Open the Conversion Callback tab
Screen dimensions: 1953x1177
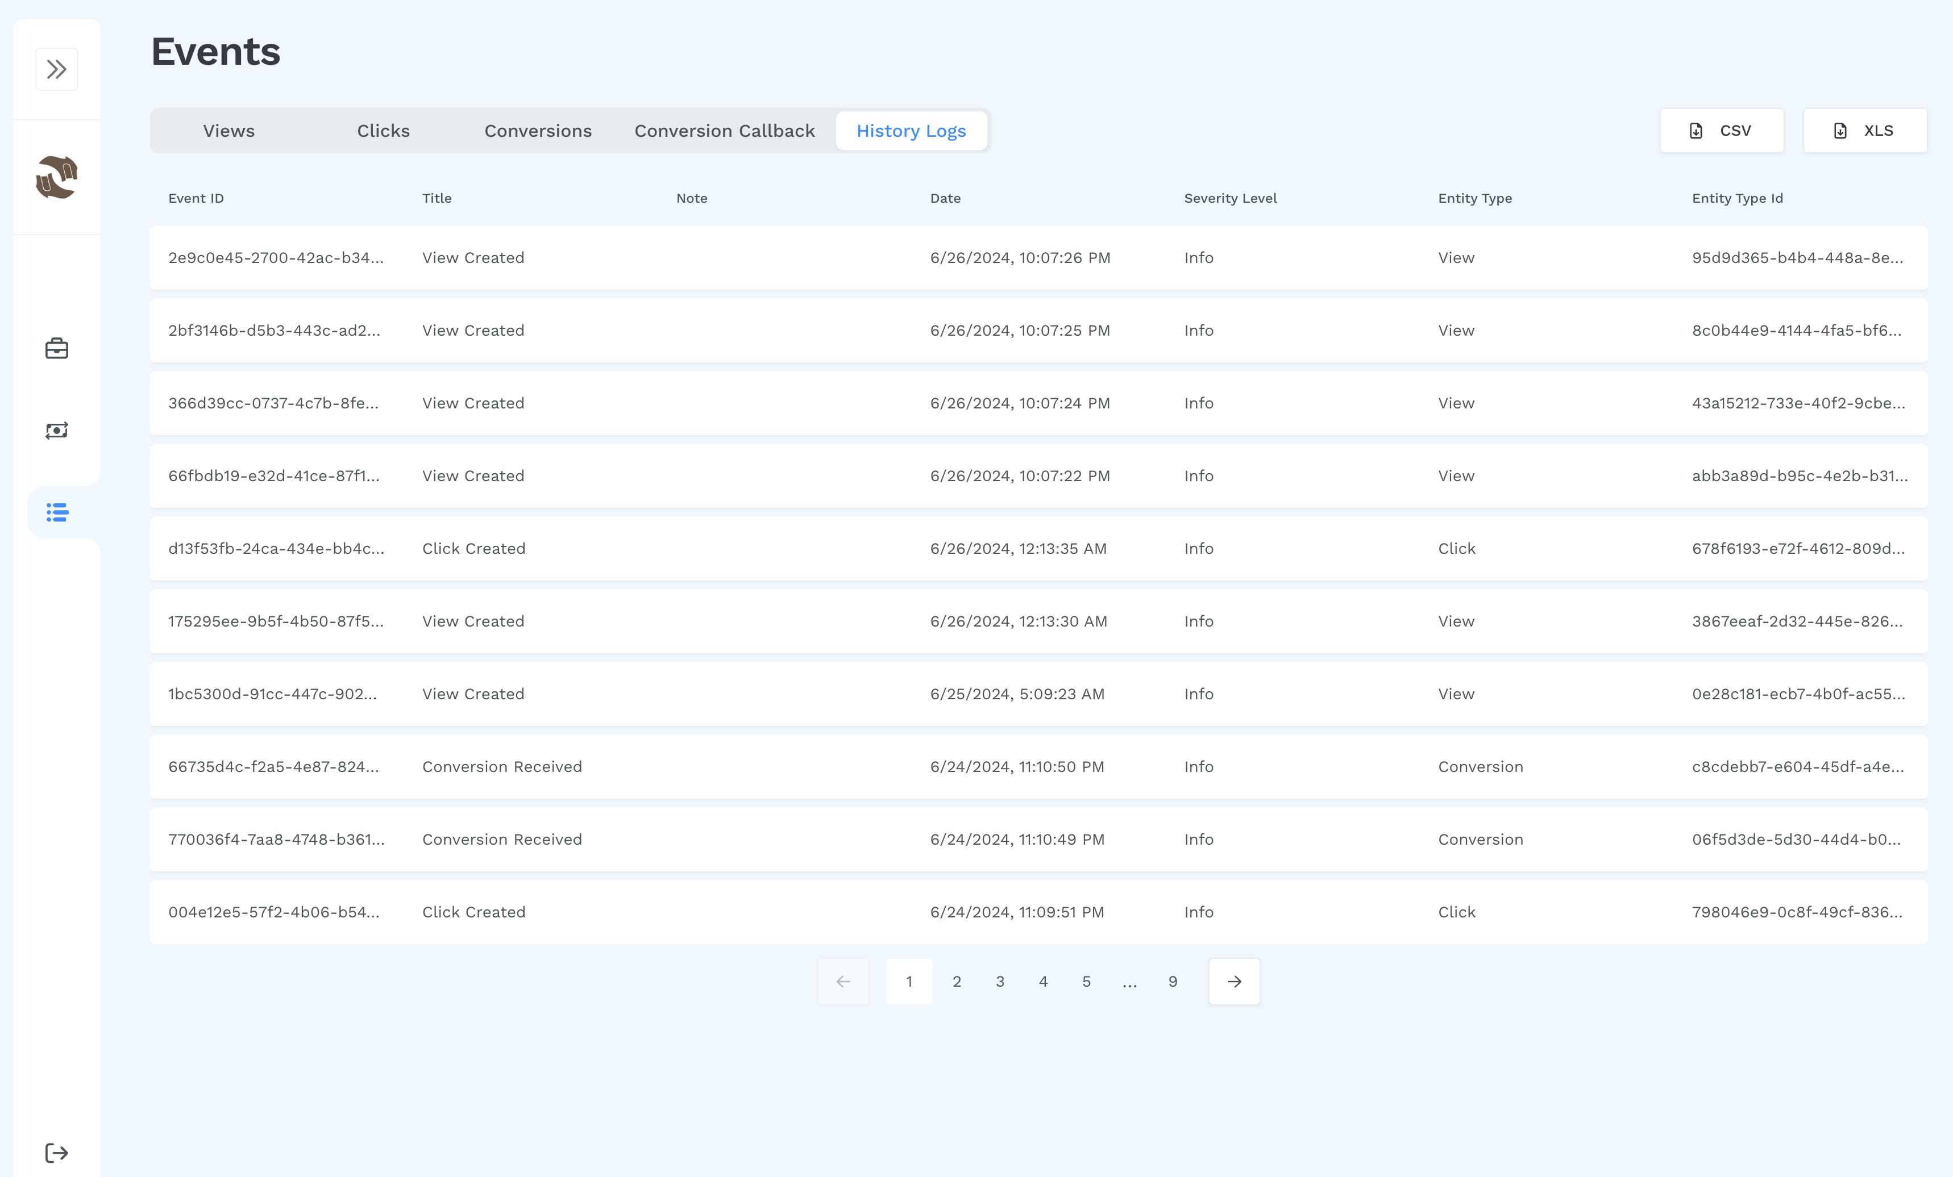click(725, 131)
